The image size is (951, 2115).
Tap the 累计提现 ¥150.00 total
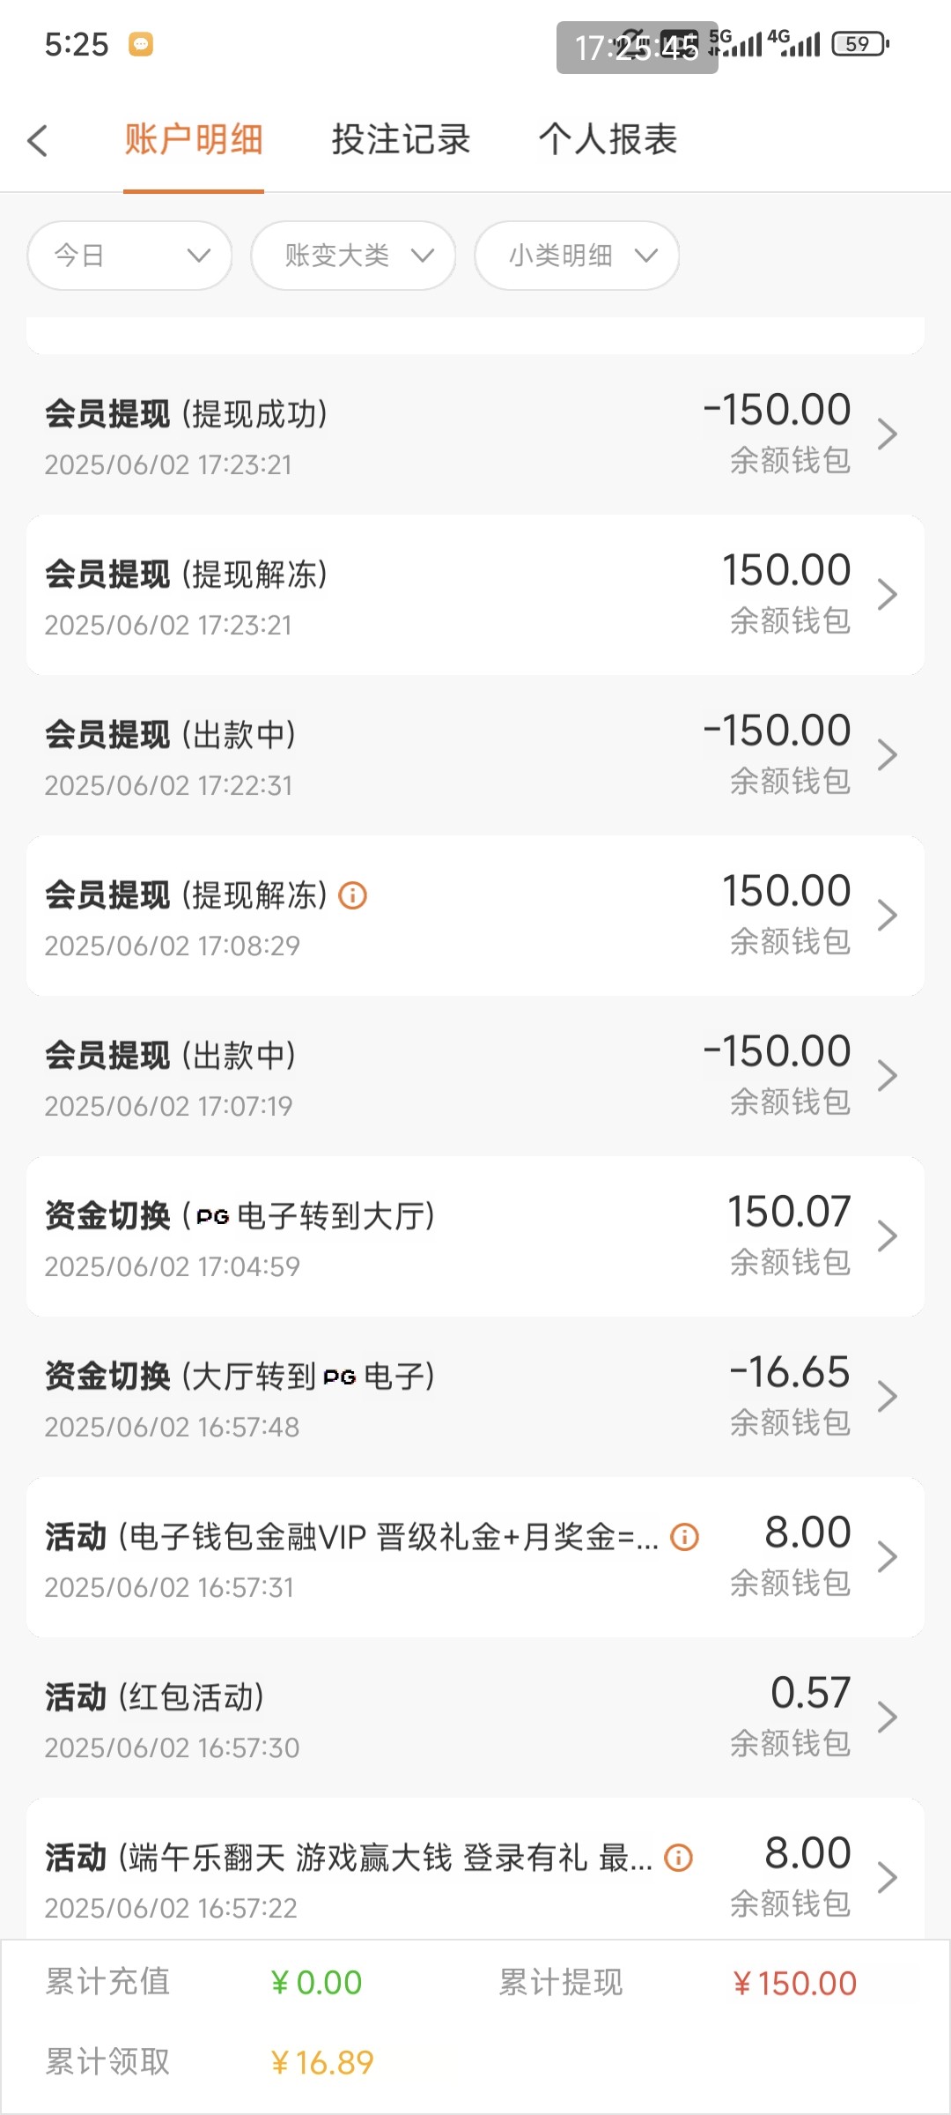point(794,1983)
